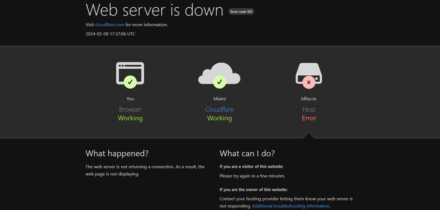440x210 pixels.
Task: Click the 'Working' status under Cloudflare
Action: 219,118
